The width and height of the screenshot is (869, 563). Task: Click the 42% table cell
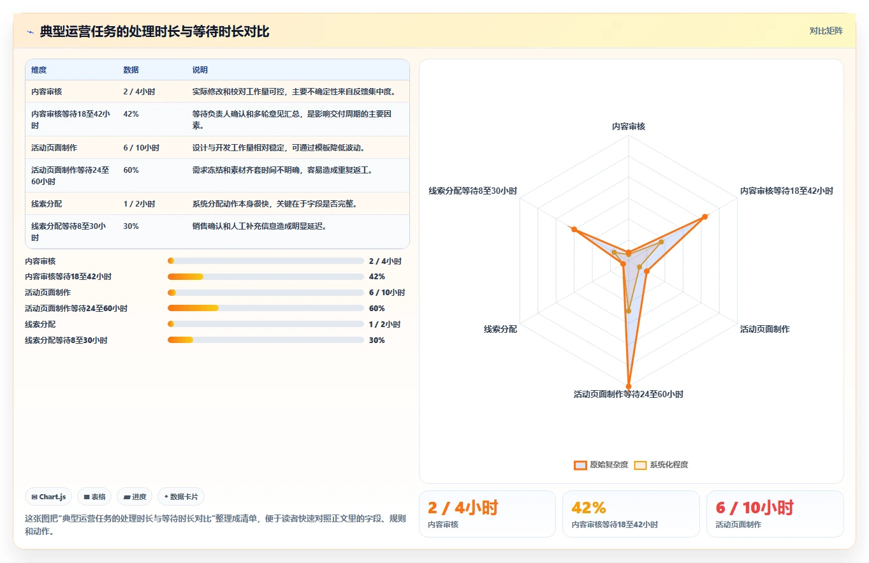(x=131, y=114)
